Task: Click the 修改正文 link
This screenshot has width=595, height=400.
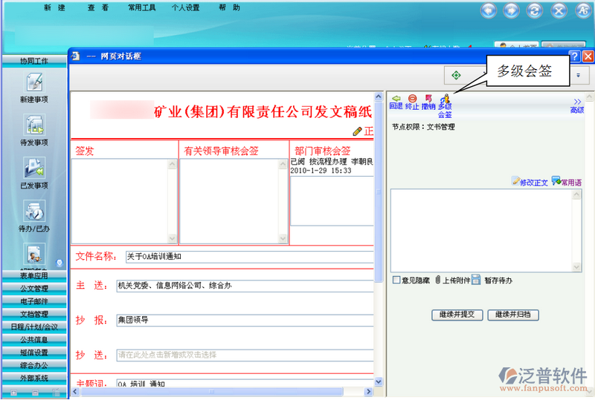Action: [530, 182]
